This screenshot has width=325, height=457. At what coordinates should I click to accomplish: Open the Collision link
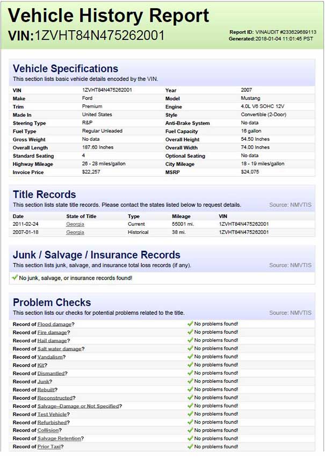pos(48,430)
